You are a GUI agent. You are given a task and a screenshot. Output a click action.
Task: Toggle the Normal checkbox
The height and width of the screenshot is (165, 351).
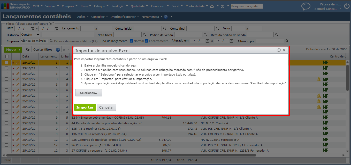pyautogui.click(x=131, y=41)
